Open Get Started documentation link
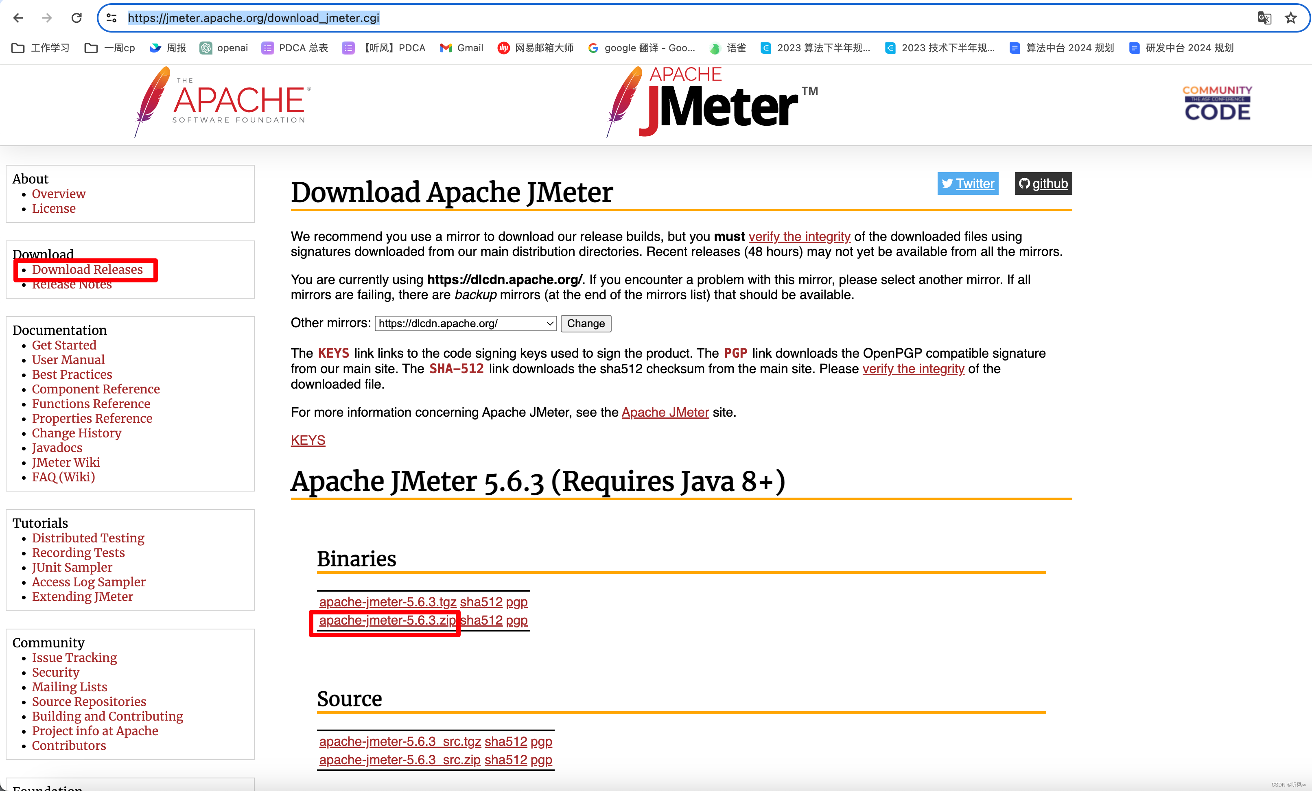The height and width of the screenshot is (791, 1312). point(63,346)
